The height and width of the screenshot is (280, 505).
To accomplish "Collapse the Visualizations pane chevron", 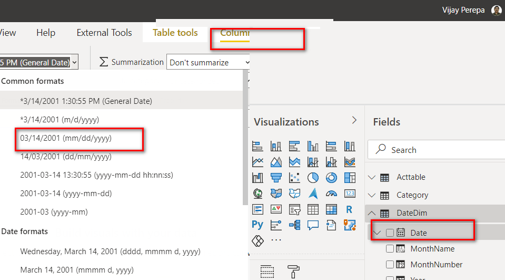I will 354,120.
